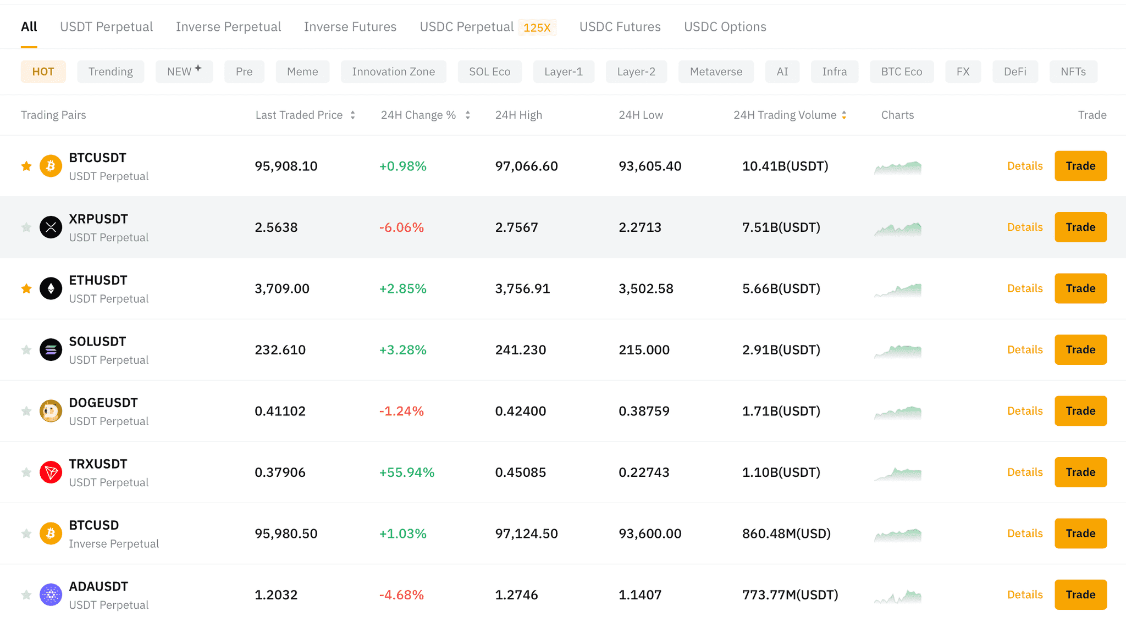Image resolution: width=1126 pixels, height=623 pixels.
Task: Apply the SOL Eco filter chip
Action: (489, 71)
